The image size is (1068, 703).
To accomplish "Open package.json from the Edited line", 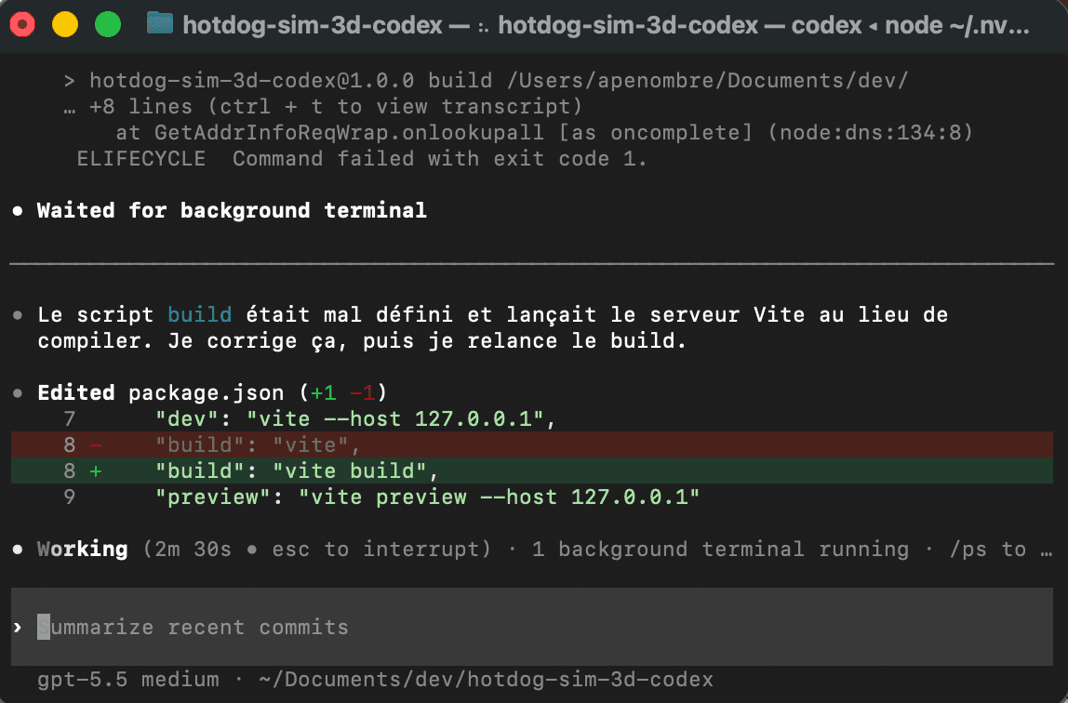I will tap(207, 392).
